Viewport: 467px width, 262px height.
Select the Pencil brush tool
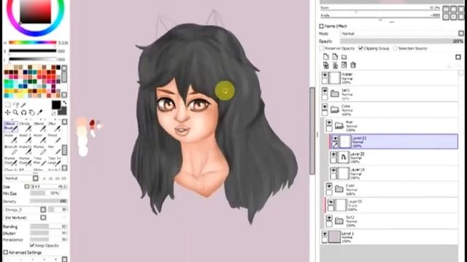(x=55, y=139)
